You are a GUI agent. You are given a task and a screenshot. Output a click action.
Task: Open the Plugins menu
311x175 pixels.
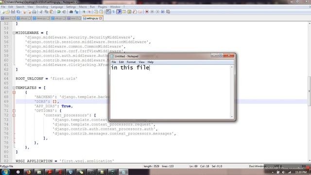(103, 7)
